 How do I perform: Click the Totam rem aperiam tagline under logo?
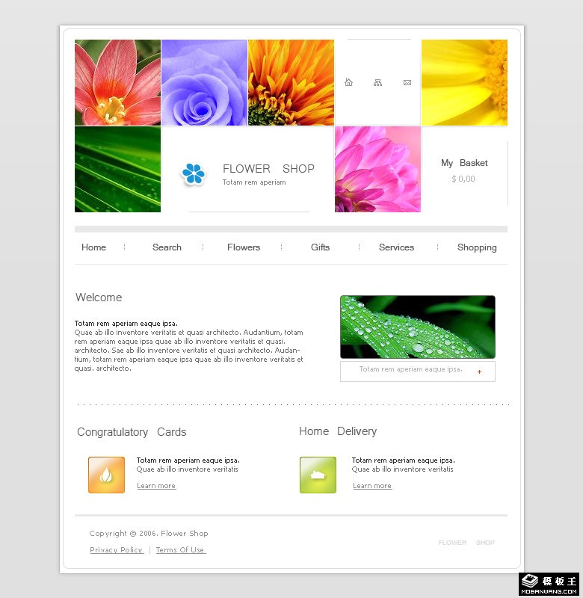click(x=254, y=182)
